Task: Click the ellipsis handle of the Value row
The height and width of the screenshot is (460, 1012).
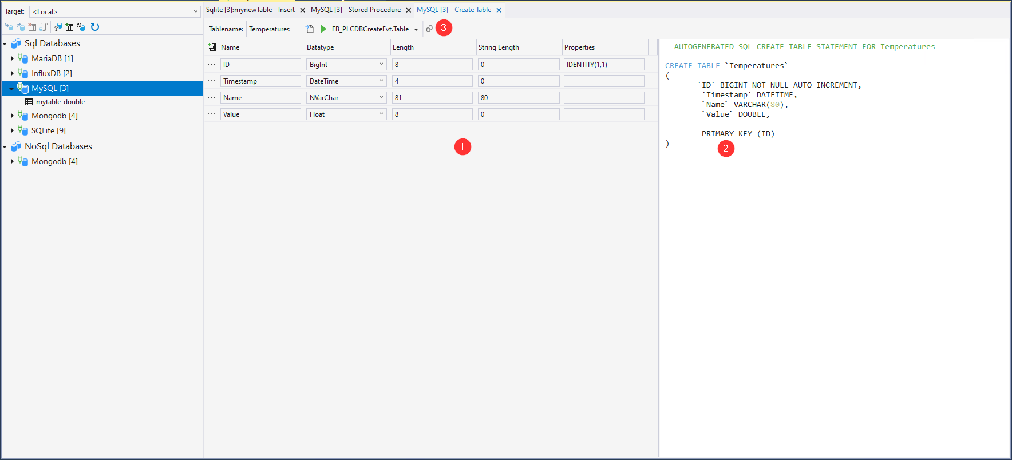Action: (211, 114)
